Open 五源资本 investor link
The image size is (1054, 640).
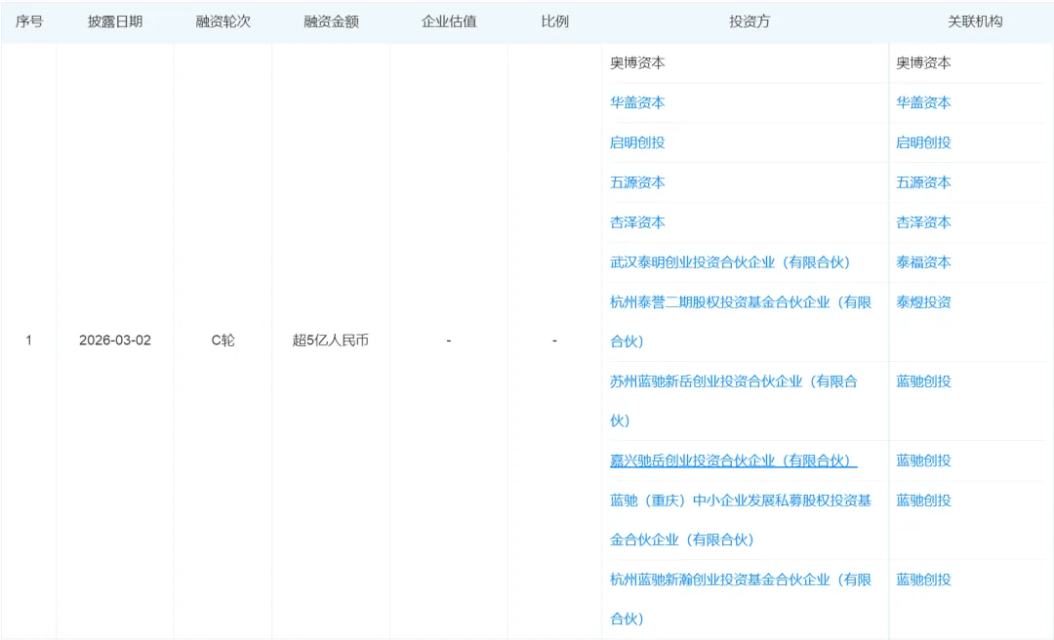click(x=636, y=182)
